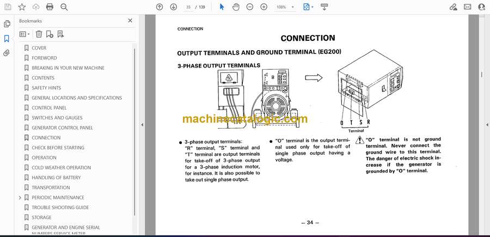The image size is (490, 237).
Task: Click the document vertical scrollbar thumb
Action: [482, 74]
